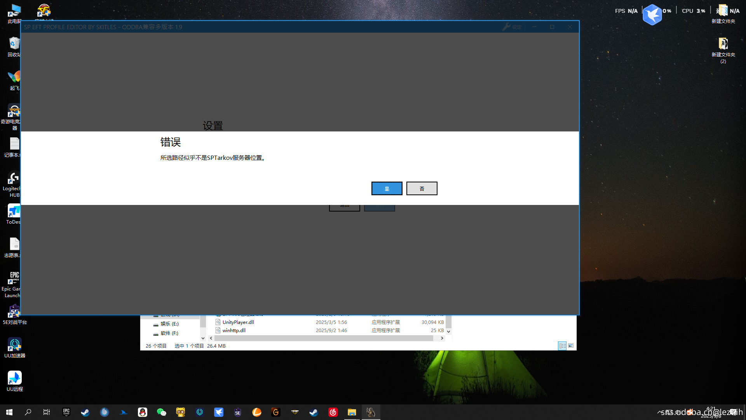746x420 pixels.
Task: Switch Explorer to details view
Action: (x=562, y=346)
